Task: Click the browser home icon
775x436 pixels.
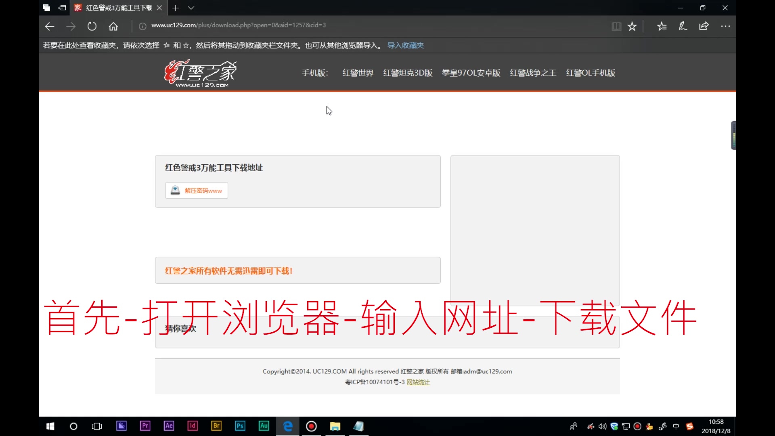Action: [x=113, y=26]
